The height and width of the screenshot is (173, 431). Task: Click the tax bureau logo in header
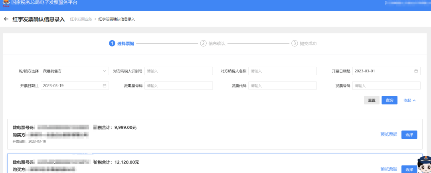pos(6,2)
